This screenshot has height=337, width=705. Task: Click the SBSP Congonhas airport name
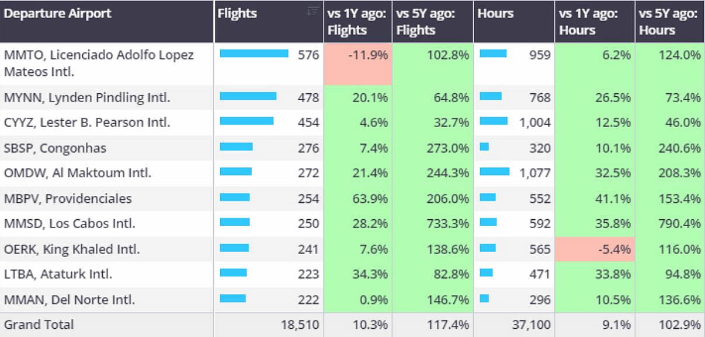pyautogui.click(x=55, y=148)
